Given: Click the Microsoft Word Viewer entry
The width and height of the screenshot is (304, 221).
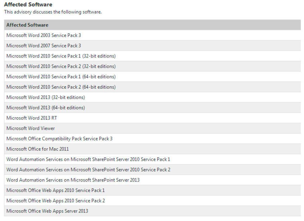Looking at the screenshot, I should click(31, 128).
